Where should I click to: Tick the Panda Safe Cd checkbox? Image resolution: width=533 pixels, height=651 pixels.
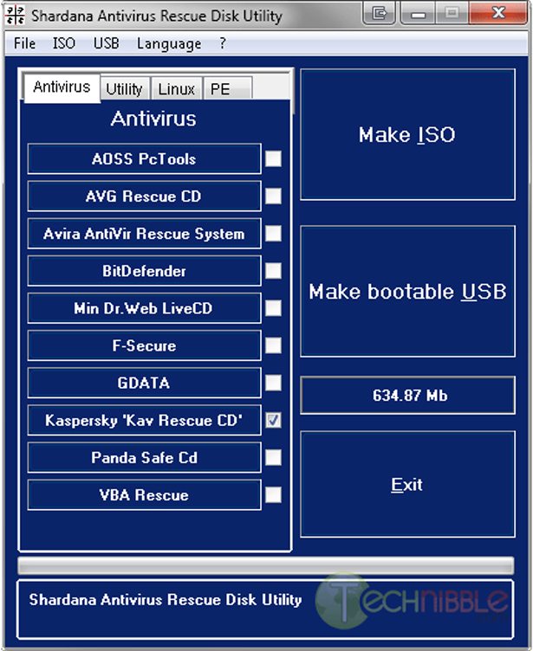coord(273,458)
